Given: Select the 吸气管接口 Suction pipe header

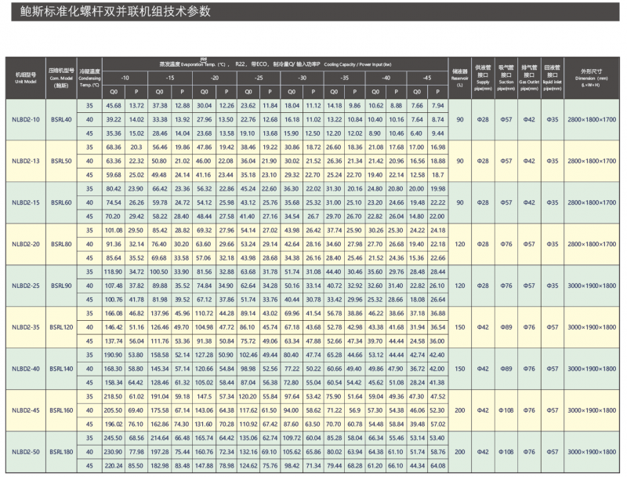Looking at the screenshot, I should pyautogui.click(x=506, y=78).
